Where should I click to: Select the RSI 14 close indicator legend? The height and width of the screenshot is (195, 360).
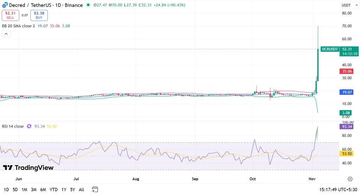13,126
